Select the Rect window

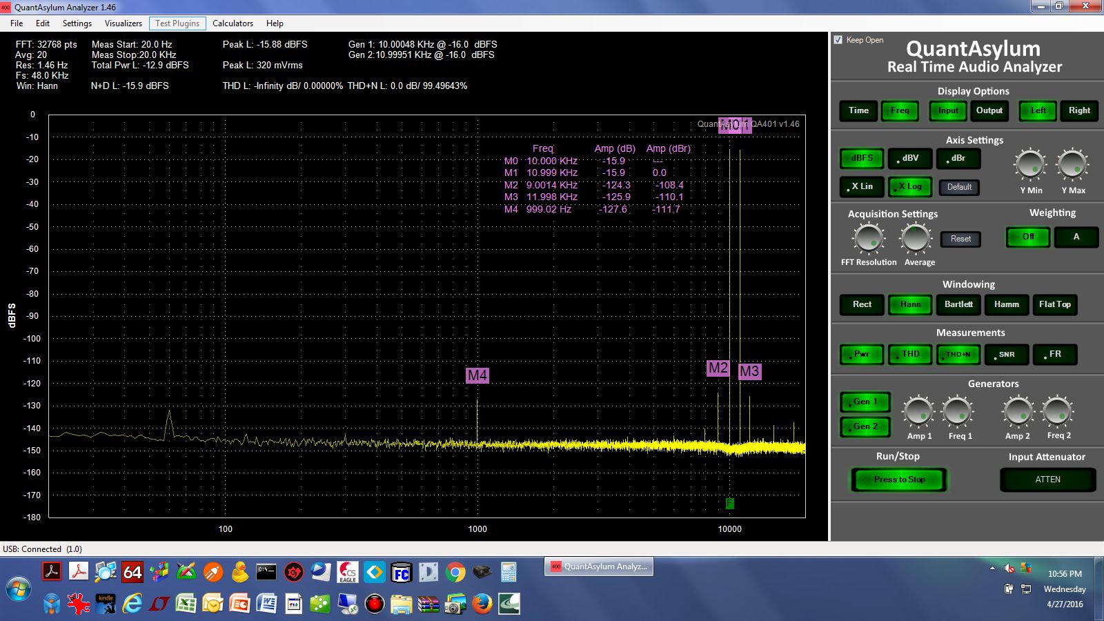(x=862, y=304)
